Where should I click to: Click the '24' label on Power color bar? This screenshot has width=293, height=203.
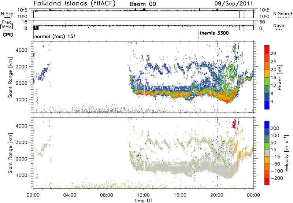(273, 62)
